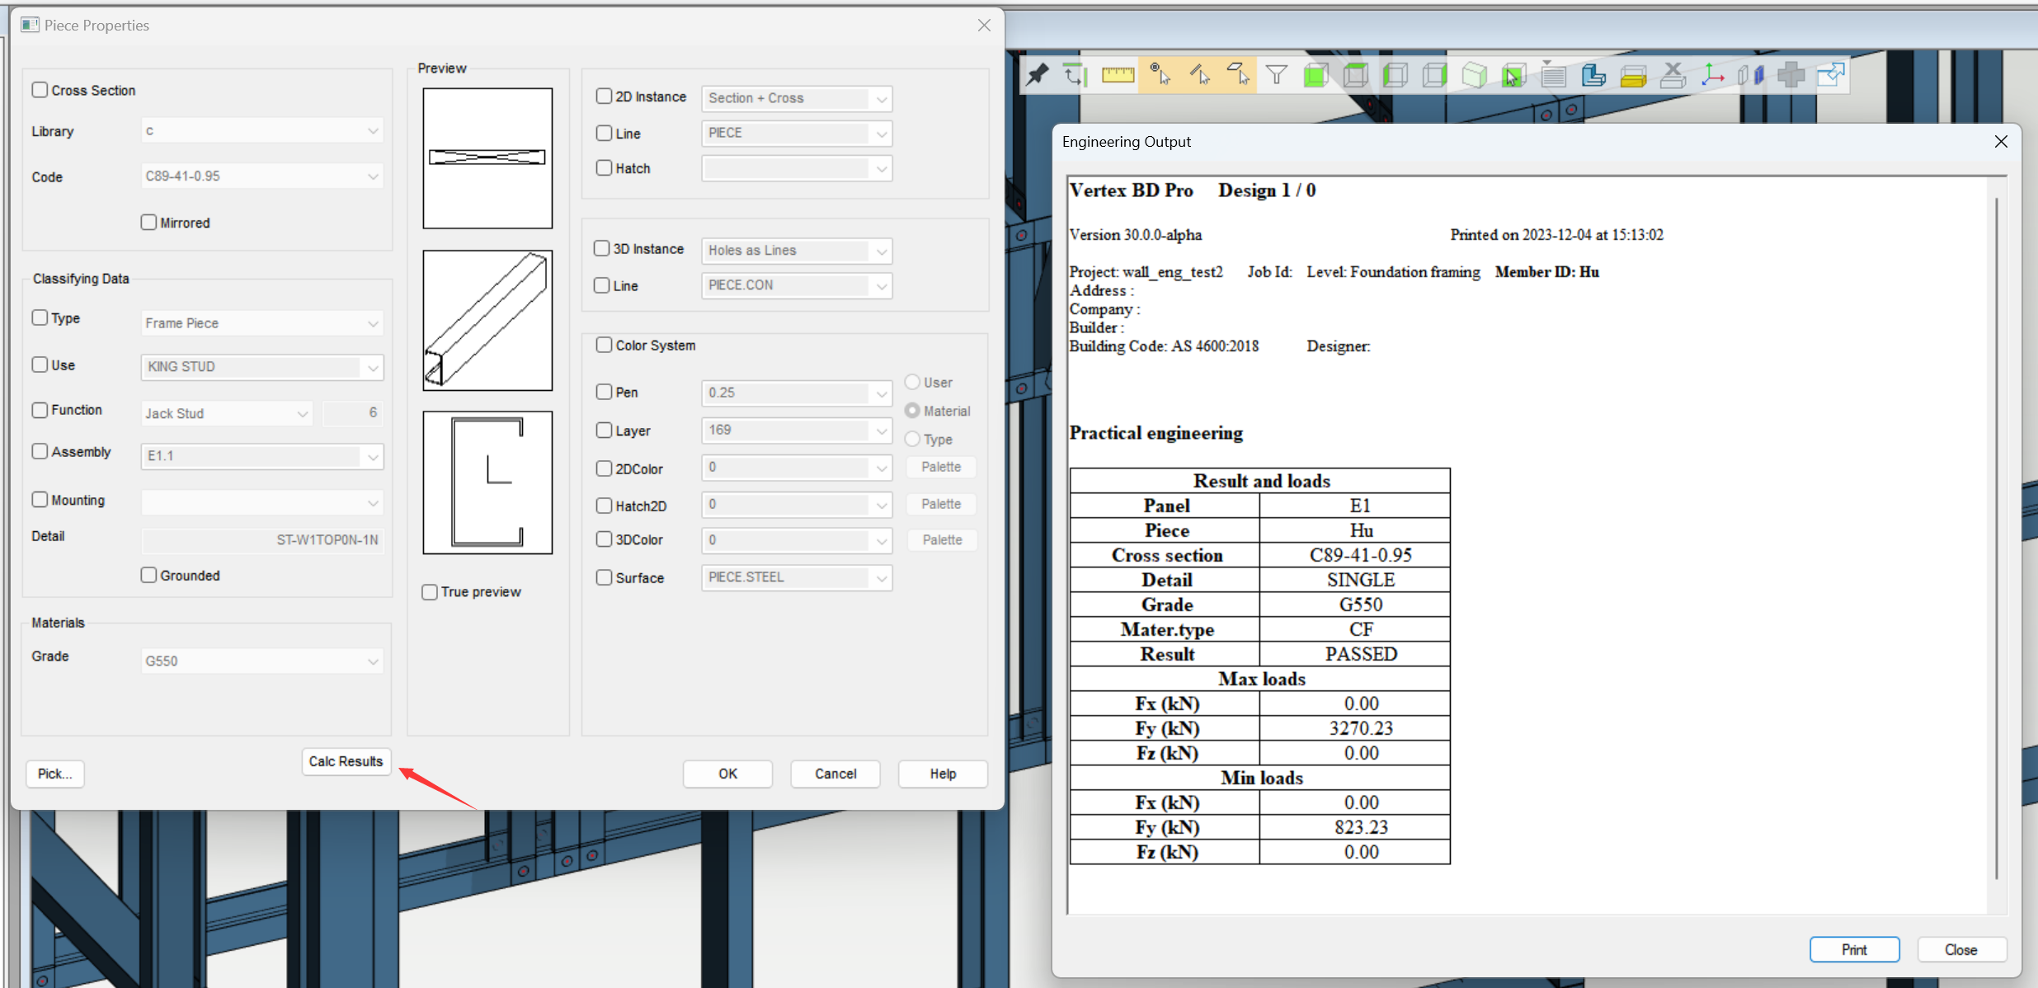The image size is (2038, 988).
Task: Click the yellow drawer toolbar icon
Action: pyautogui.click(x=1634, y=74)
